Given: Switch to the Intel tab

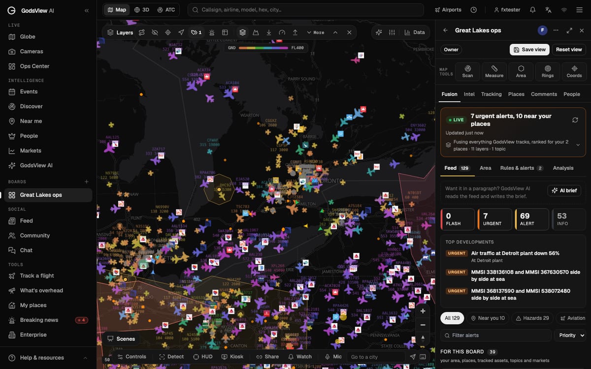Looking at the screenshot, I should coord(469,94).
